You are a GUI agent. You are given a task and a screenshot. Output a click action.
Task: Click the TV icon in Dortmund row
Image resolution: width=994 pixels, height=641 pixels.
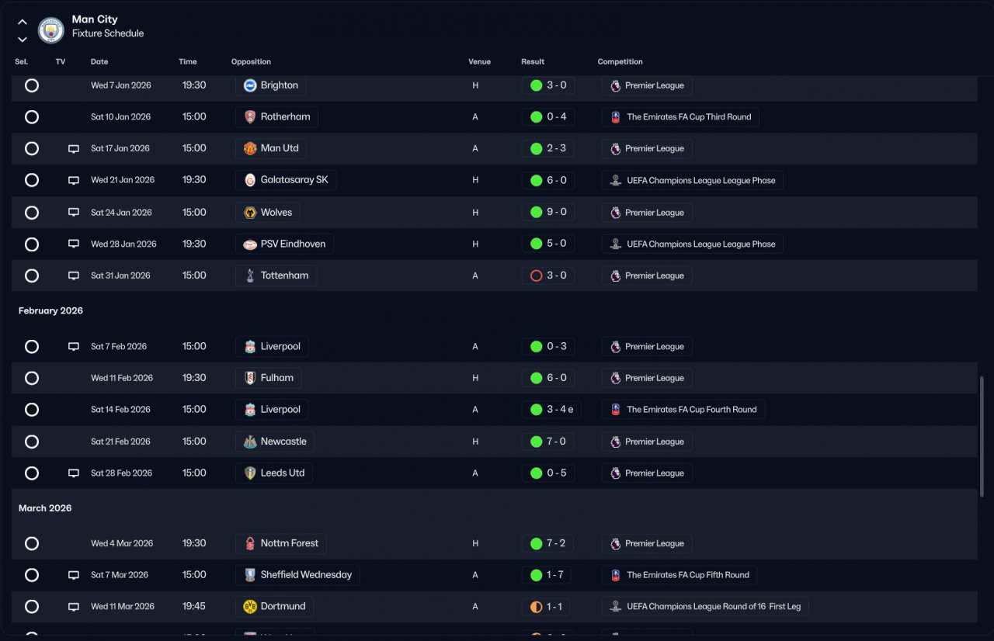[74, 607]
